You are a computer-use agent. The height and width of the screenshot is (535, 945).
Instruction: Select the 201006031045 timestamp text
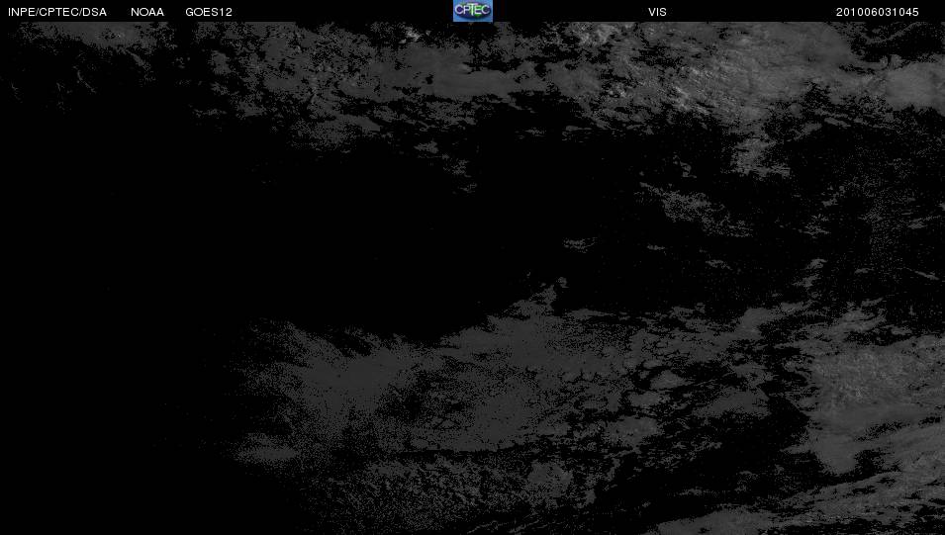[878, 12]
